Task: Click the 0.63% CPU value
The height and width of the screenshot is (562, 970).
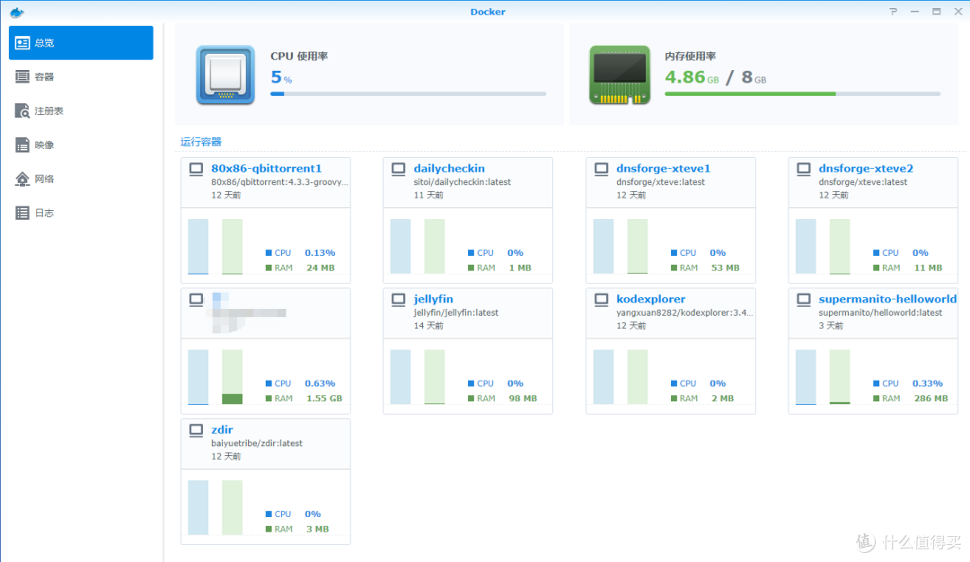Action: tap(320, 383)
